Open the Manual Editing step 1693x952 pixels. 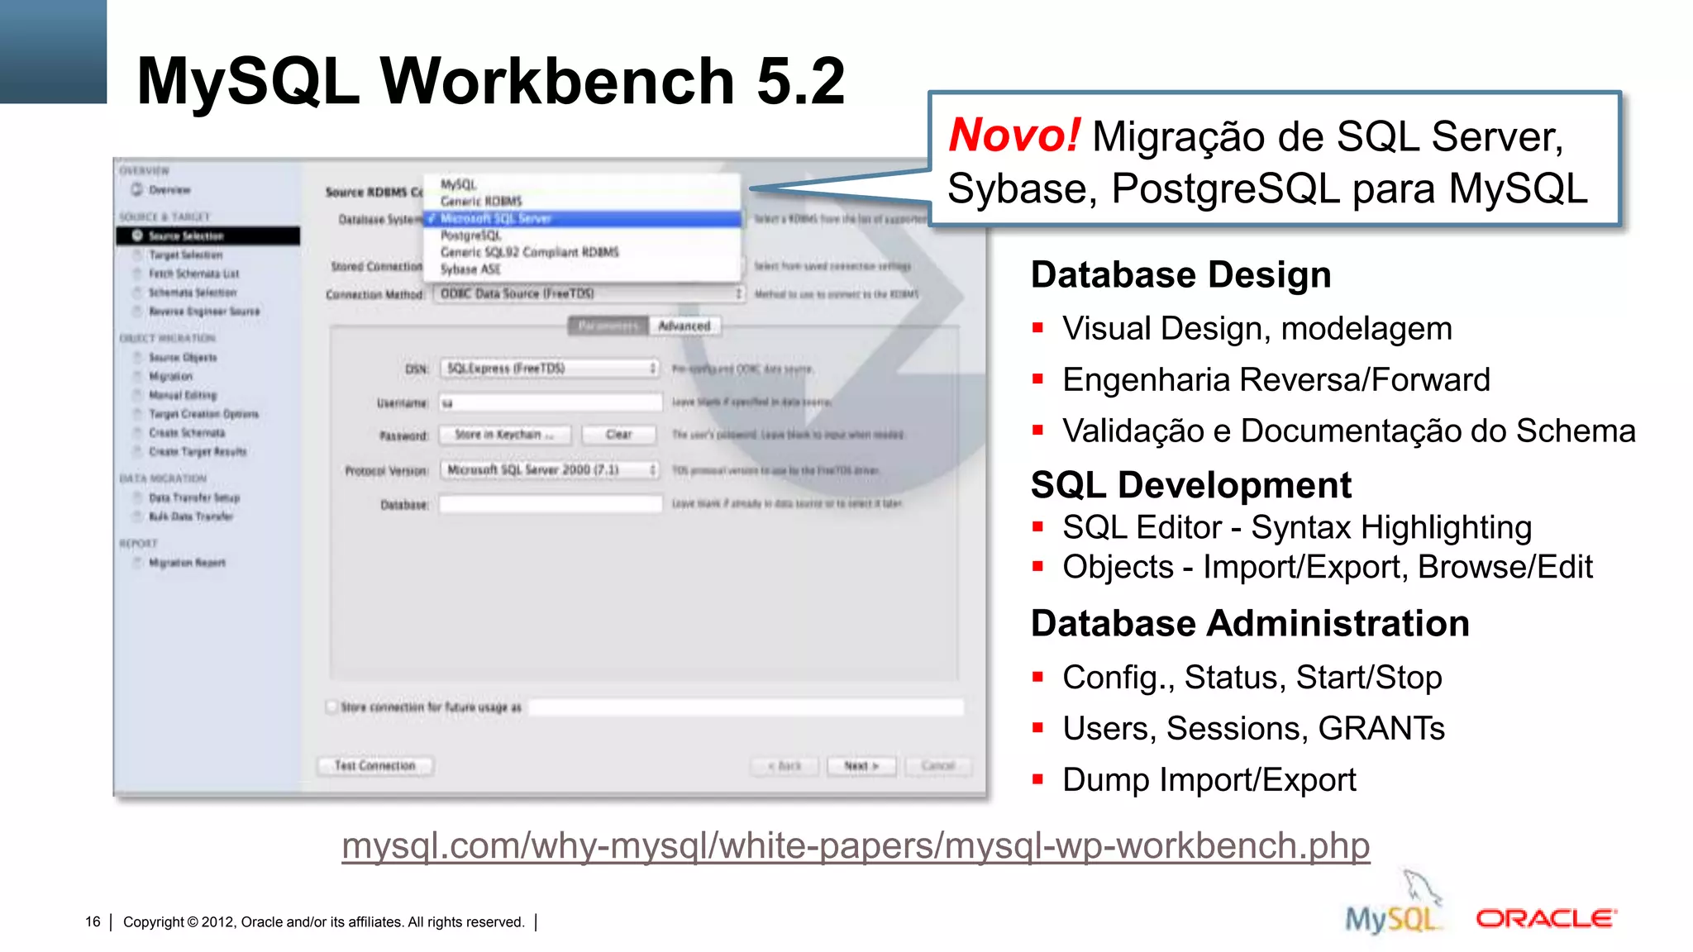point(182,396)
